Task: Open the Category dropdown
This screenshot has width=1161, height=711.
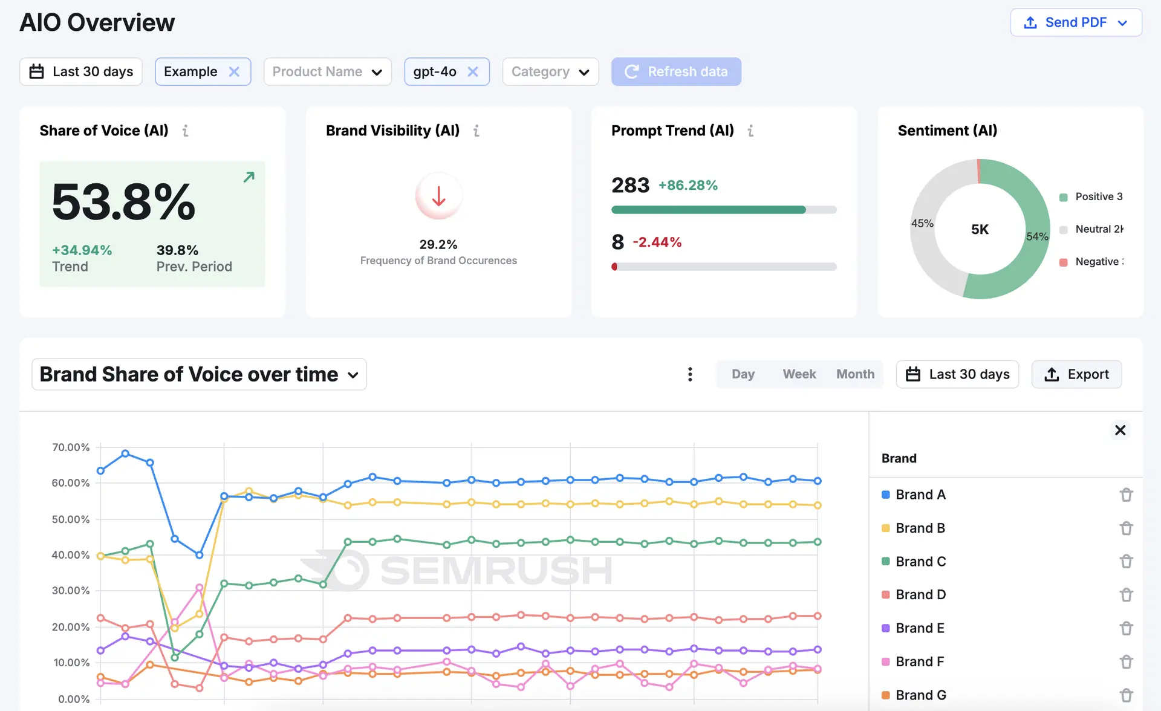Action: 550,71
